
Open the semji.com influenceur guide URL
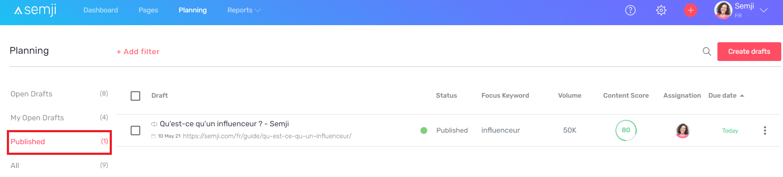(x=267, y=136)
